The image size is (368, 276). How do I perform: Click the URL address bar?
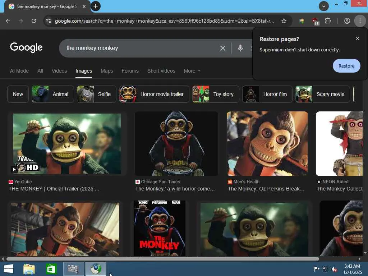click(x=164, y=21)
